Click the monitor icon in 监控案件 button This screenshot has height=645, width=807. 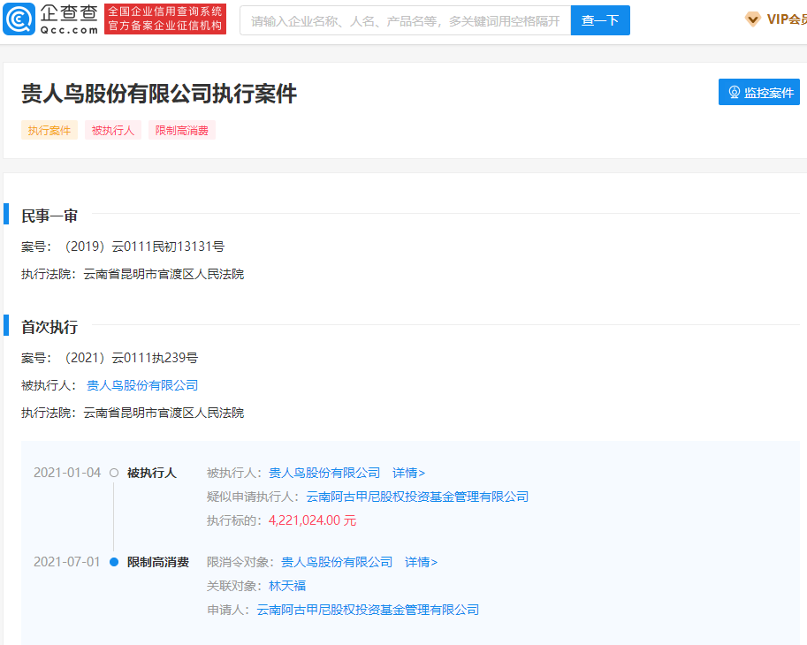pos(734,93)
